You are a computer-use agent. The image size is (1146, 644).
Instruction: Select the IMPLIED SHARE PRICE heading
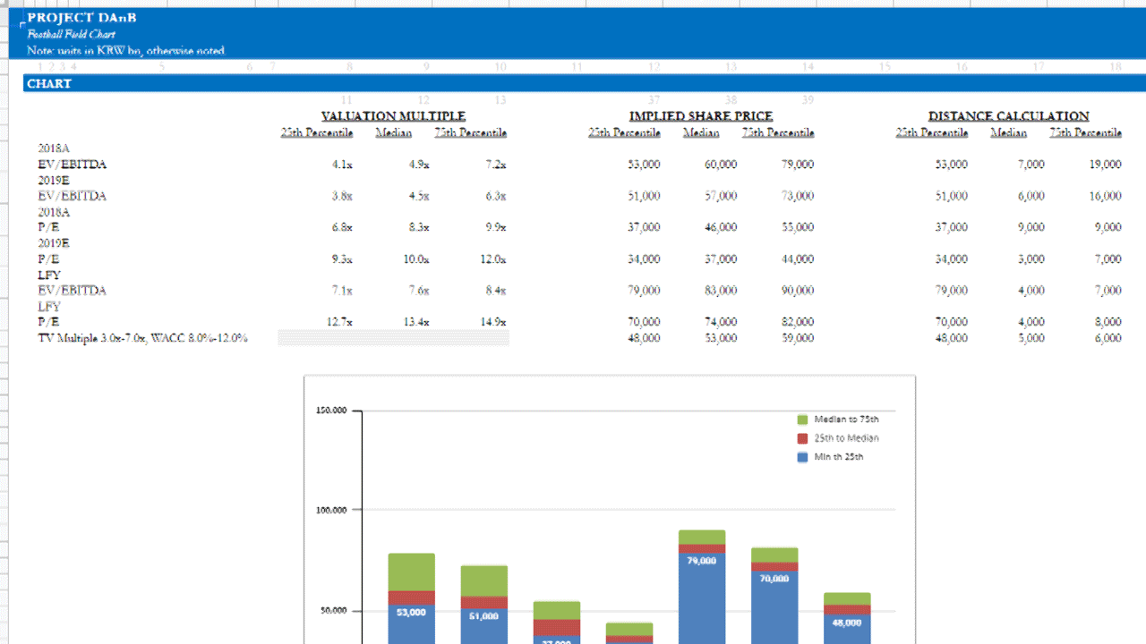701,116
